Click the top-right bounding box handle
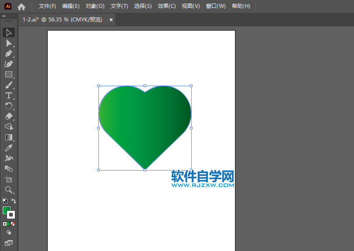Image resolution: width=354 pixels, height=251 pixels. [191, 86]
